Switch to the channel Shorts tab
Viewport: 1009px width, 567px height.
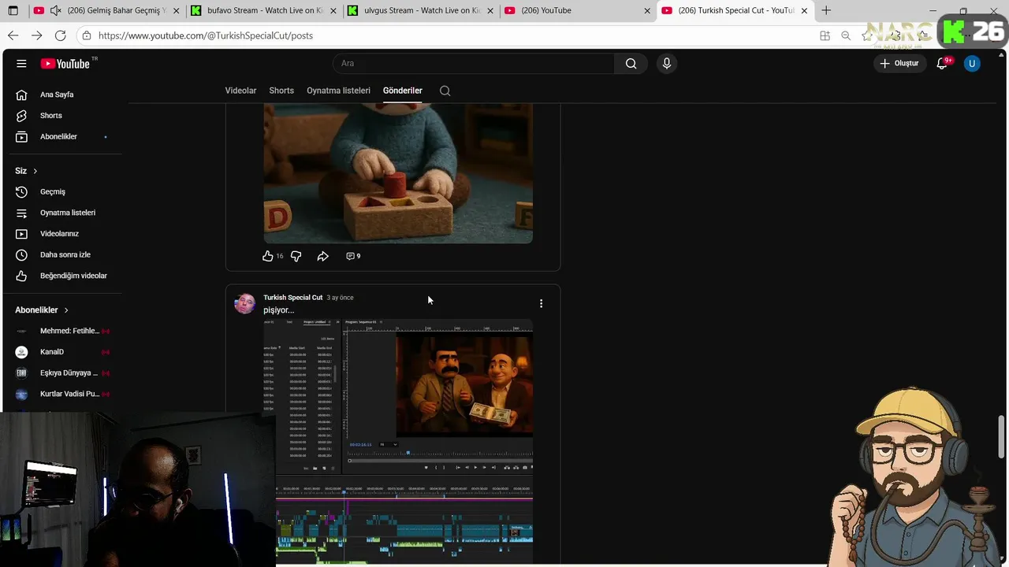281,91
